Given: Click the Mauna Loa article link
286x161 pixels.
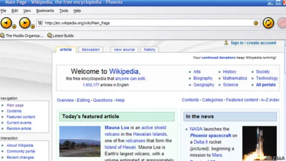Looking at the screenshot, I should tap(117, 127).
